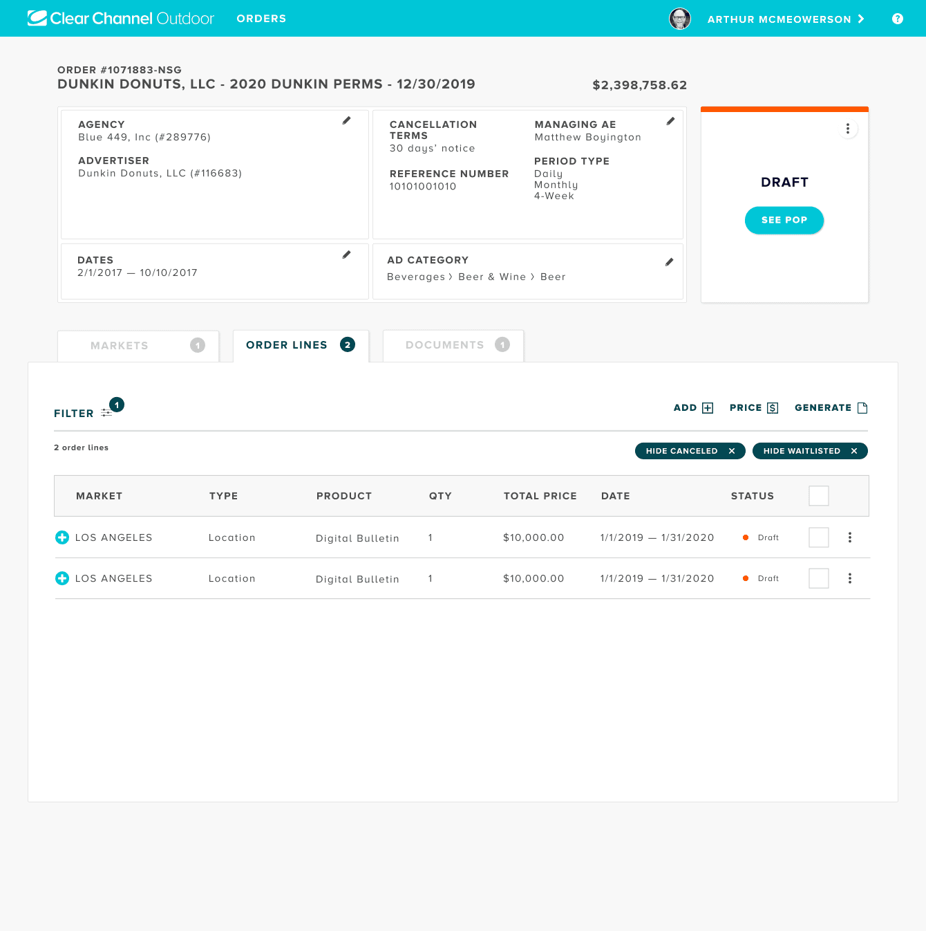Sort by the TYPE column header
The image size is (926, 931).
click(x=223, y=496)
